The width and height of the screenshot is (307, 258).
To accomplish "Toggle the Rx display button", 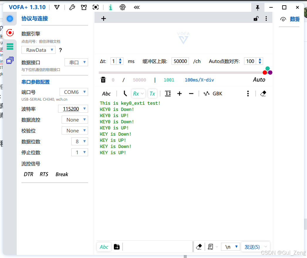I will tap(138, 94).
